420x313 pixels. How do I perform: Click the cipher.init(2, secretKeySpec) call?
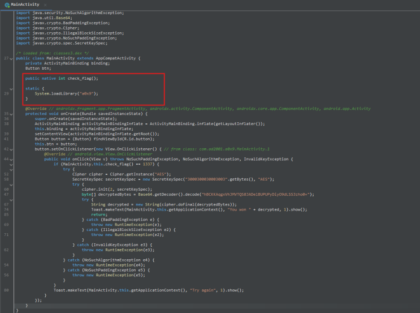click(x=117, y=189)
